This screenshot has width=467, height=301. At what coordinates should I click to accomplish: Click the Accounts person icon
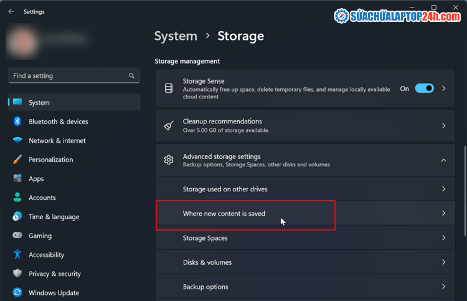[x=17, y=198]
